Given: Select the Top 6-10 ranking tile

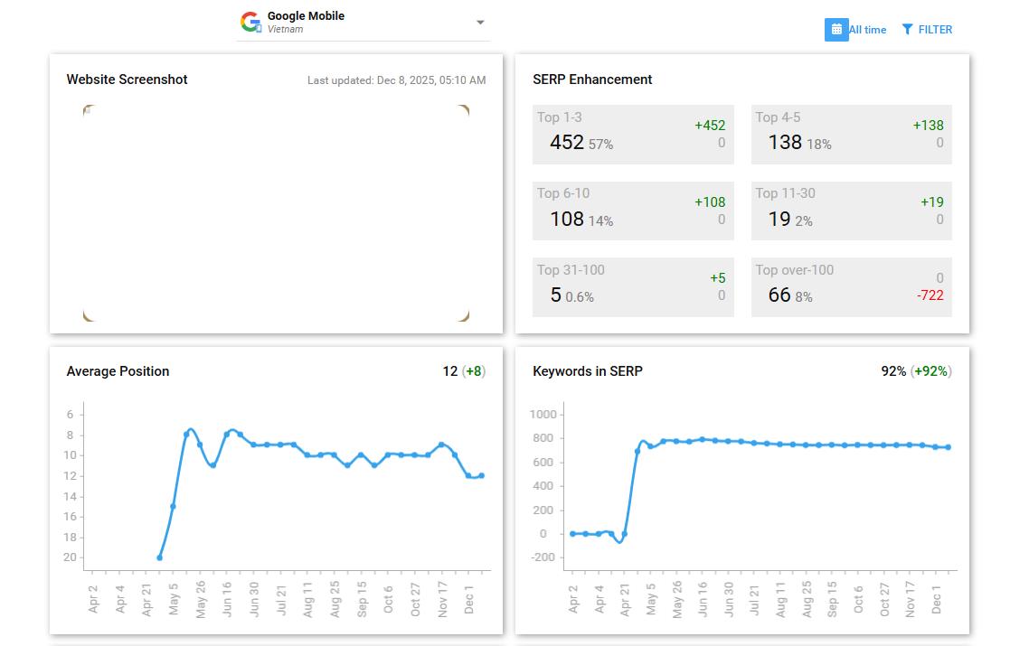Looking at the screenshot, I should pos(633,211).
